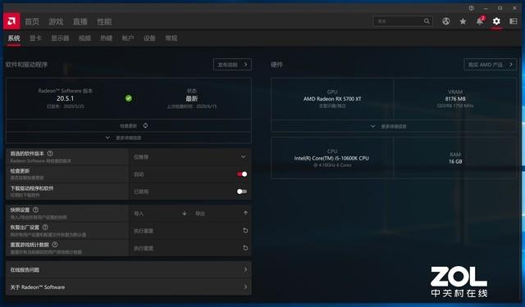Image resolution: width=525 pixels, height=307 pixels.
Task: Open the 性能 performance menu
Action: coord(104,22)
